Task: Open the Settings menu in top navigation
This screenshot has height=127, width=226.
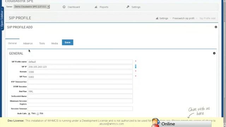Action: click(136, 7)
